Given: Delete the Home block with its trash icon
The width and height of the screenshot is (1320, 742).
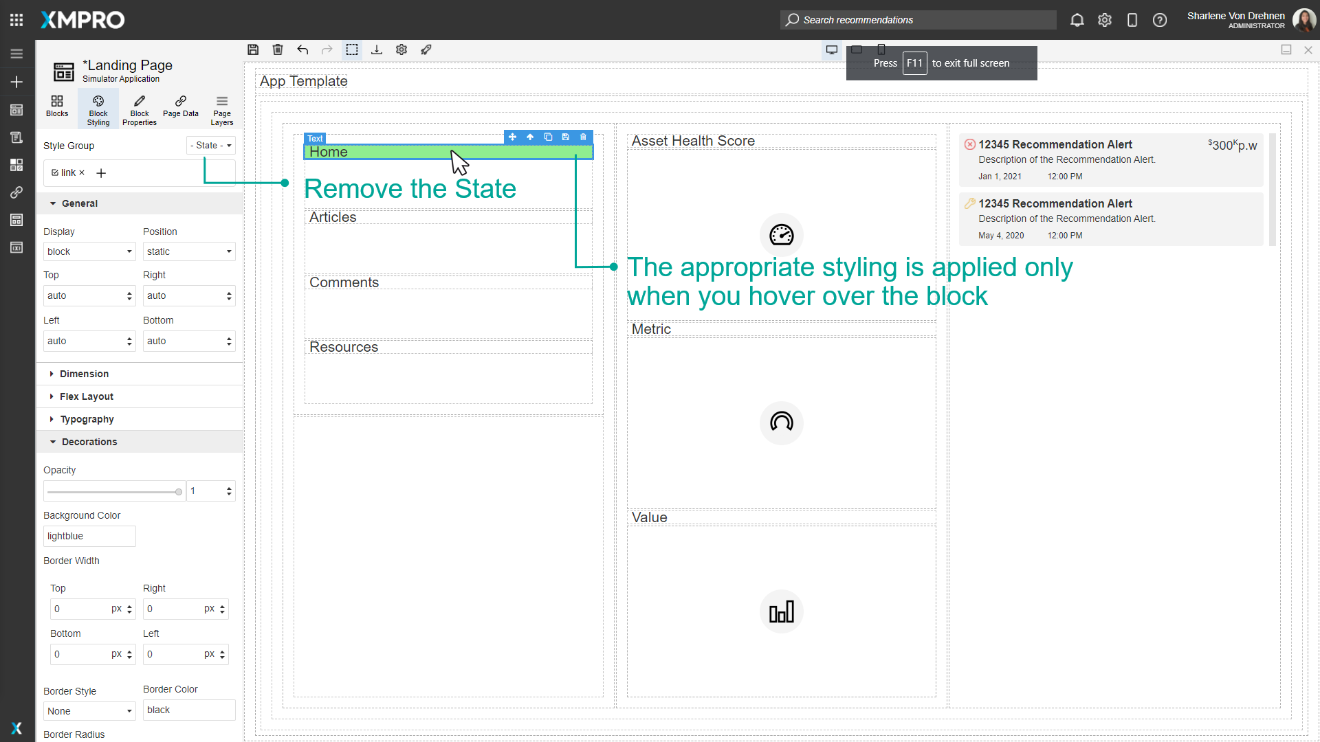Looking at the screenshot, I should coord(582,137).
